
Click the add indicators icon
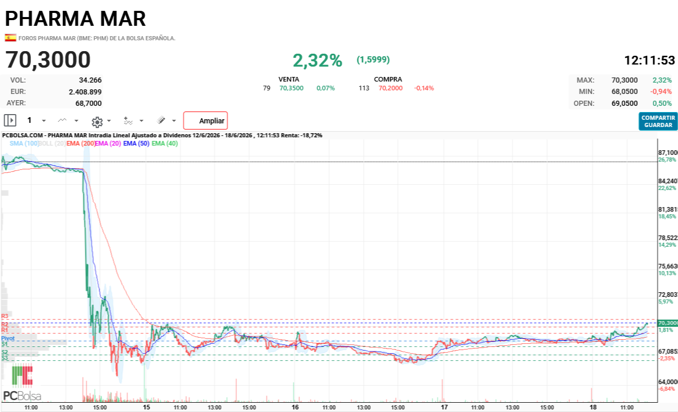tap(128, 121)
